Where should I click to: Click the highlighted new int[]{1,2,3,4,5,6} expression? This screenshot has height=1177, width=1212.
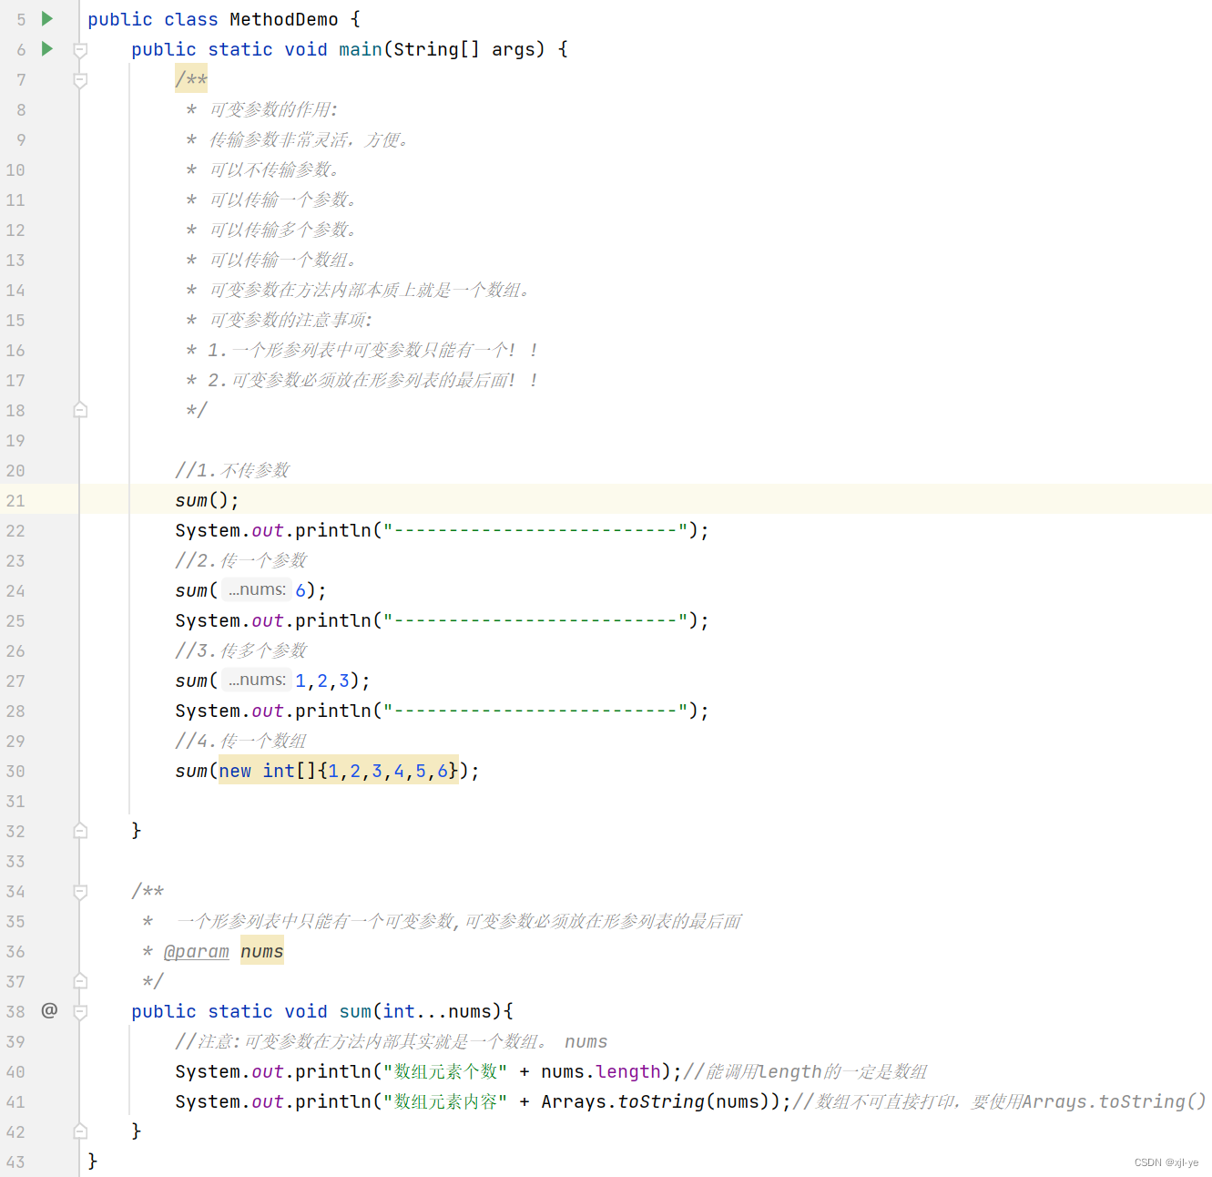click(x=338, y=771)
